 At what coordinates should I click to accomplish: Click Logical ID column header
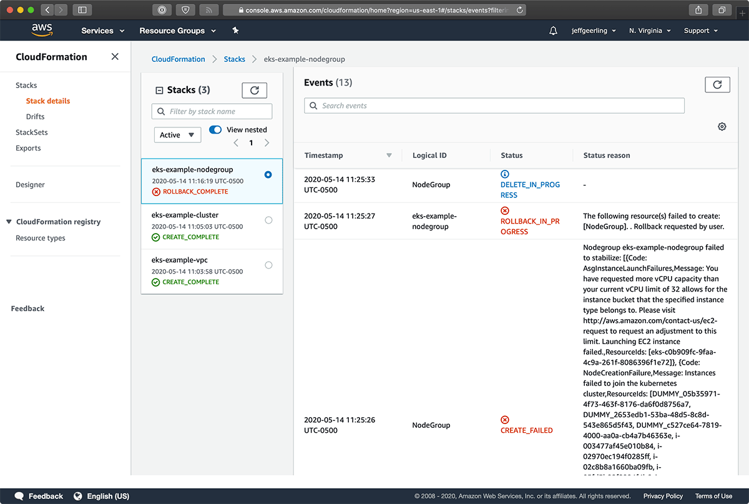pyautogui.click(x=429, y=156)
